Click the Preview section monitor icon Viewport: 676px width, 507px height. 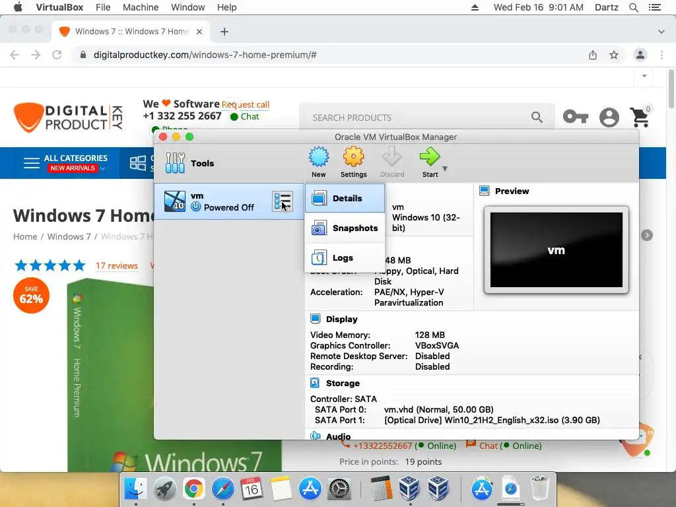(484, 191)
